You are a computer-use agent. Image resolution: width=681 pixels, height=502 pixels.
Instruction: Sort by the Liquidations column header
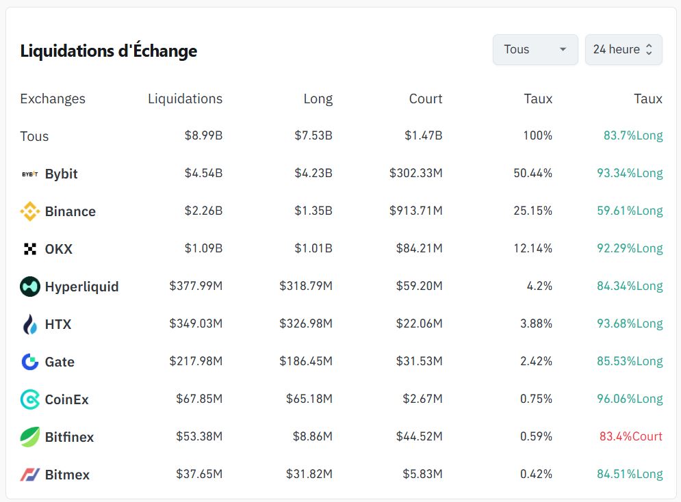pos(185,99)
